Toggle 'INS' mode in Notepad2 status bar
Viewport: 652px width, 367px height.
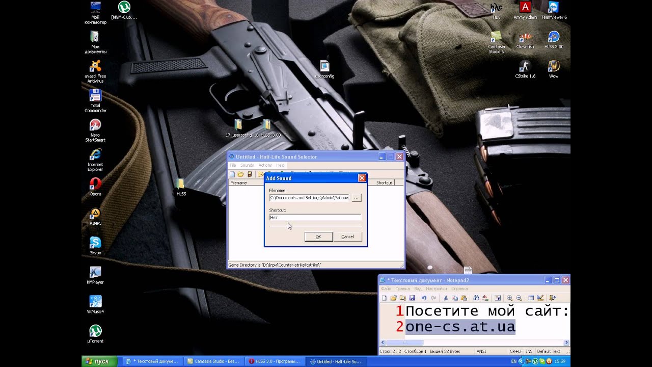point(529,351)
